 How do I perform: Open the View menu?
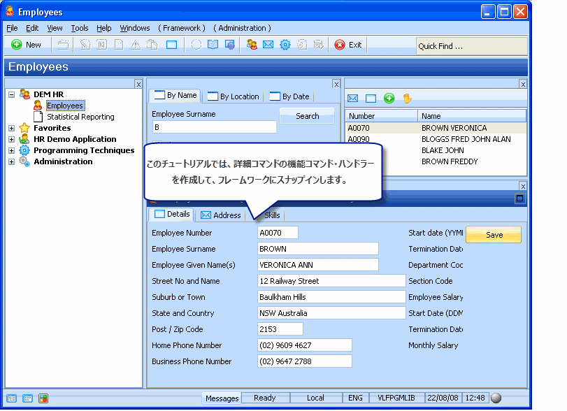[x=55, y=28]
